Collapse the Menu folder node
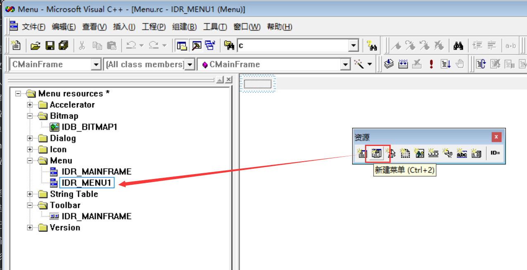 click(30, 160)
